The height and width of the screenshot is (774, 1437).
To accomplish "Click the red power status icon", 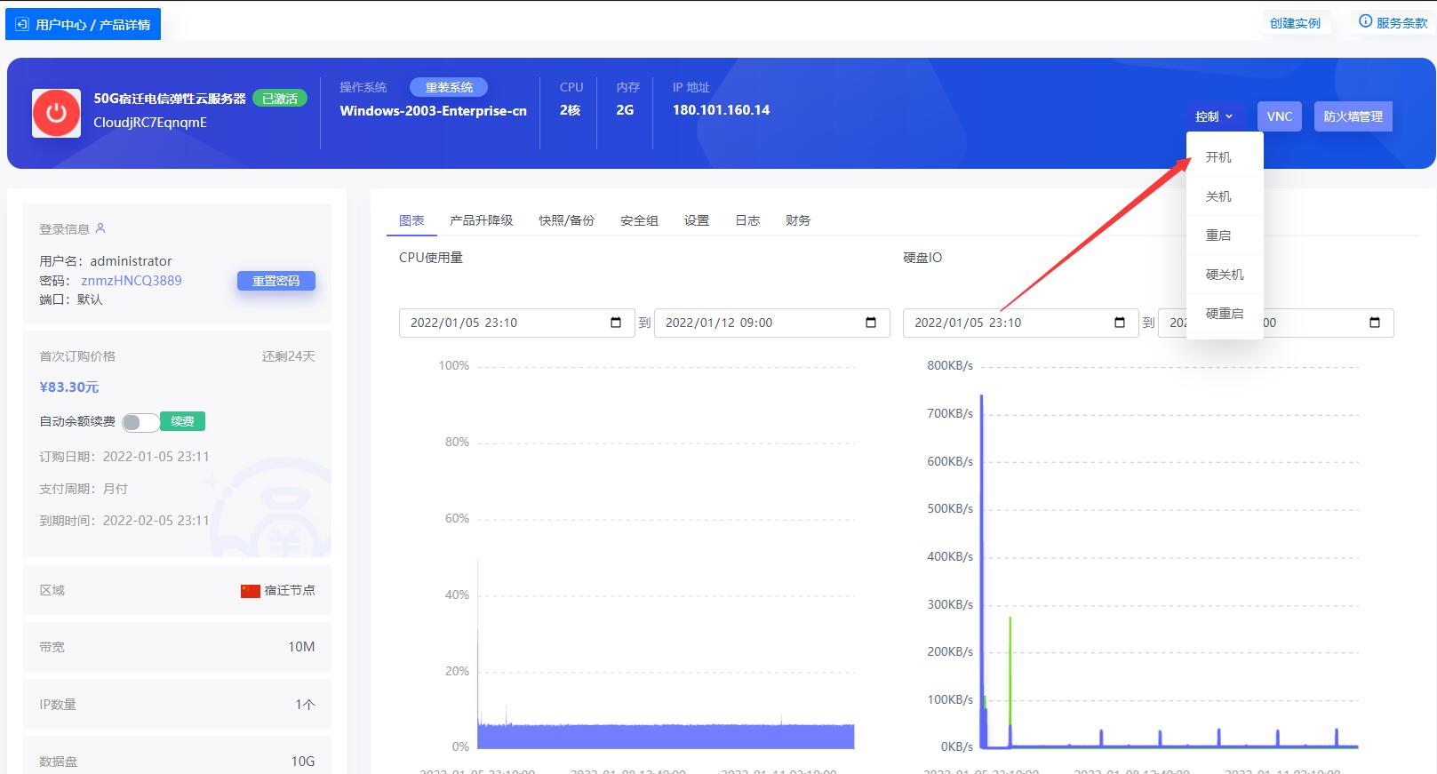I will (56, 113).
